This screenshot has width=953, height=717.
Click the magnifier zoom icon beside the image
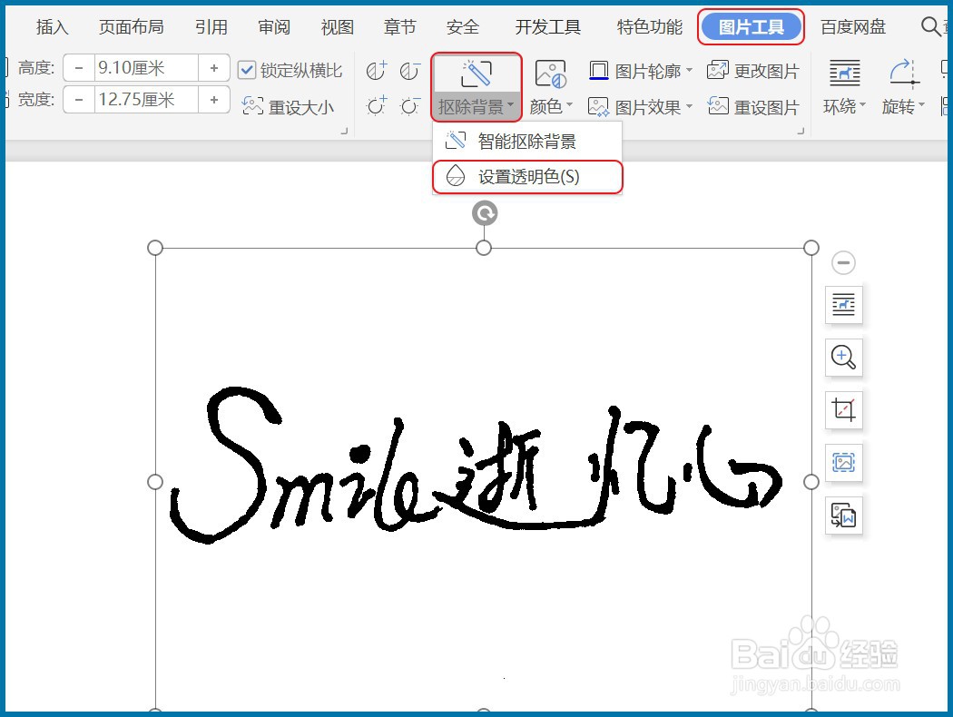click(x=843, y=358)
